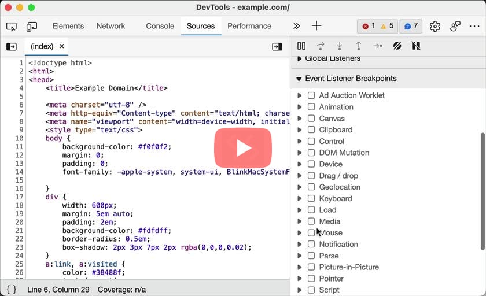Play the video overlay button
The image size is (486, 296).
coord(242,148)
